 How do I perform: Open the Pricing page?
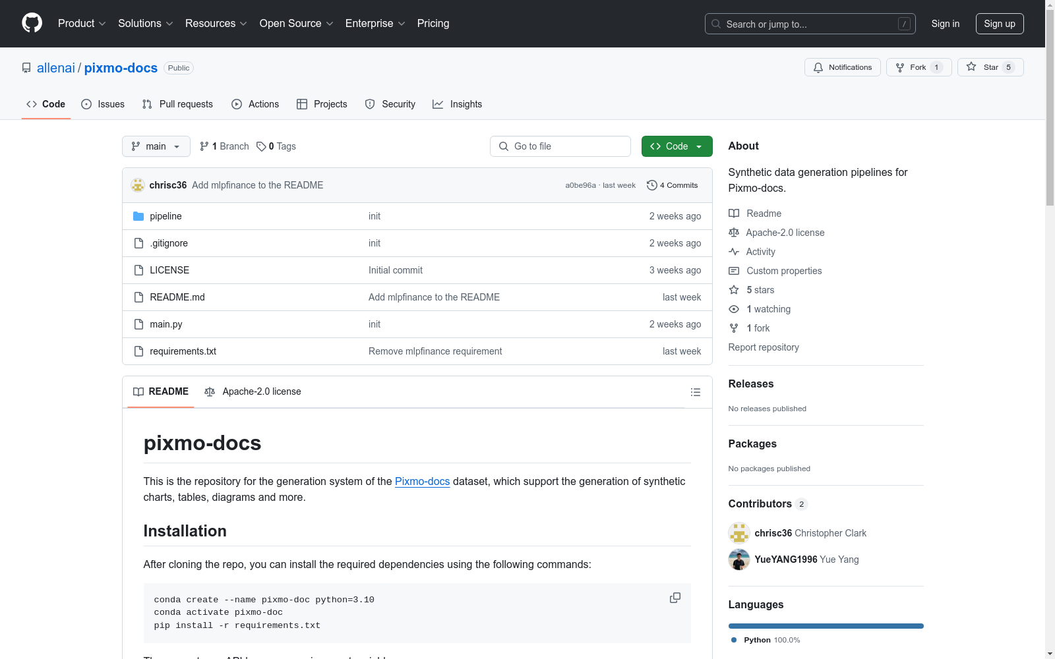tap(433, 24)
